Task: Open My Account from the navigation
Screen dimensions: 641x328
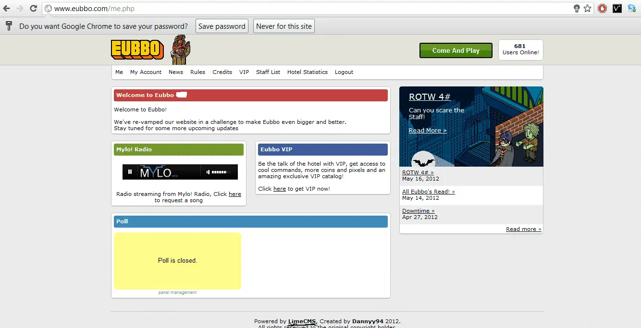Action: pyautogui.click(x=146, y=72)
